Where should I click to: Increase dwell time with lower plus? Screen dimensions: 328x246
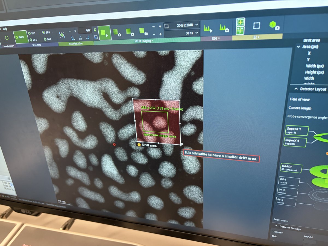tap(160, 34)
